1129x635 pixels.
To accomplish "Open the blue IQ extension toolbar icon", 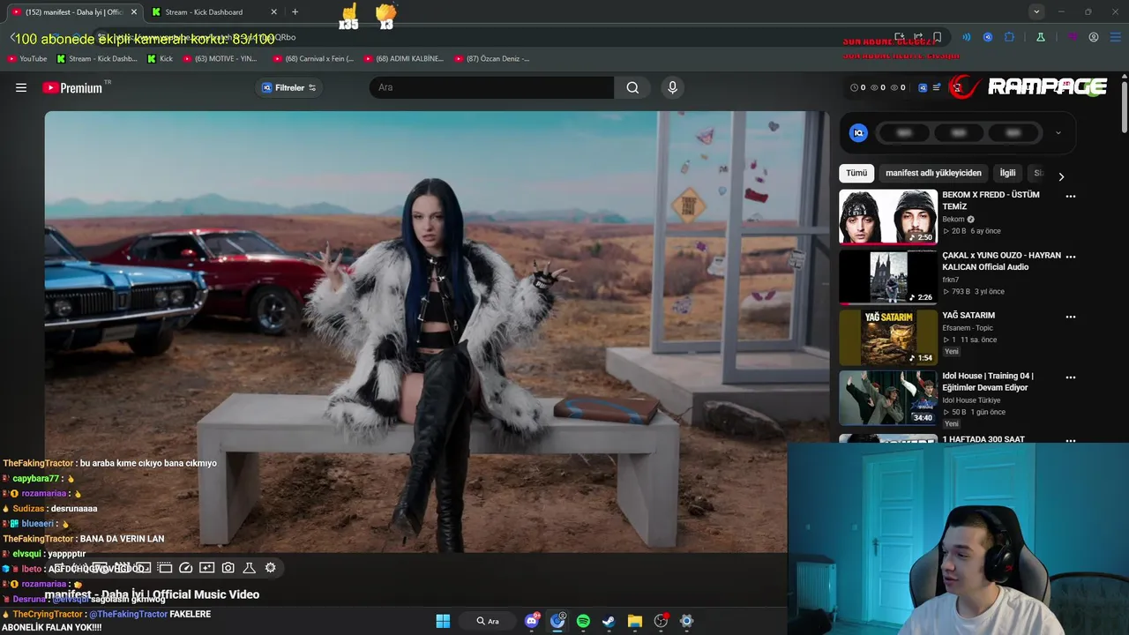I will 988,37.
